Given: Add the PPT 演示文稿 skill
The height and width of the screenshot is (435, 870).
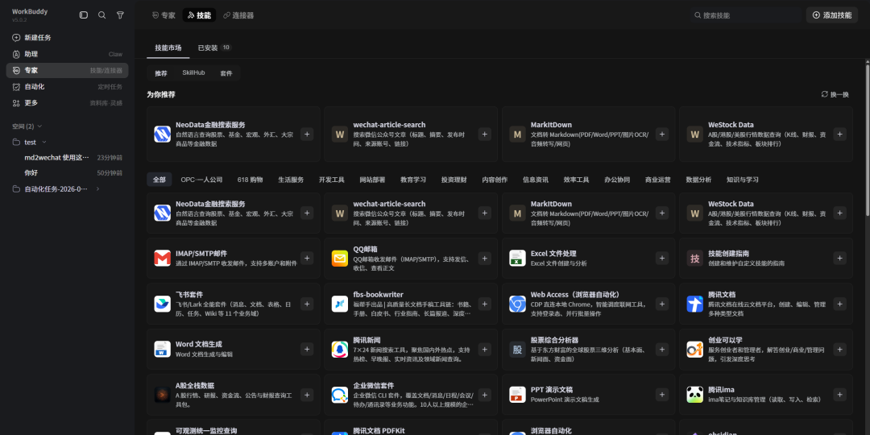Looking at the screenshot, I should (662, 395).
